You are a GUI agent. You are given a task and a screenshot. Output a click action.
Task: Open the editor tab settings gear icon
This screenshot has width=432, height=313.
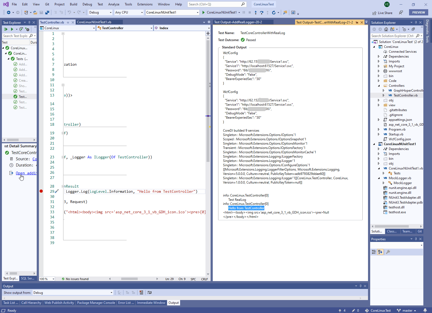coord(209,22)
